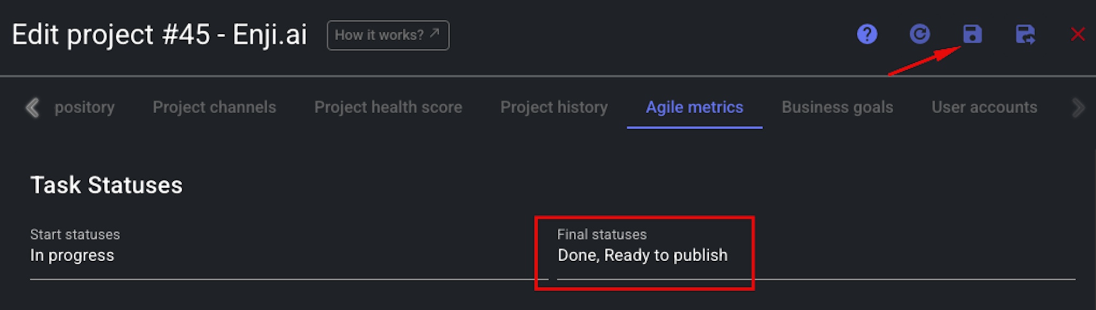Open the Project health score tab
The height and width of the screenshot is (310, 1096).
pos(388,107)
